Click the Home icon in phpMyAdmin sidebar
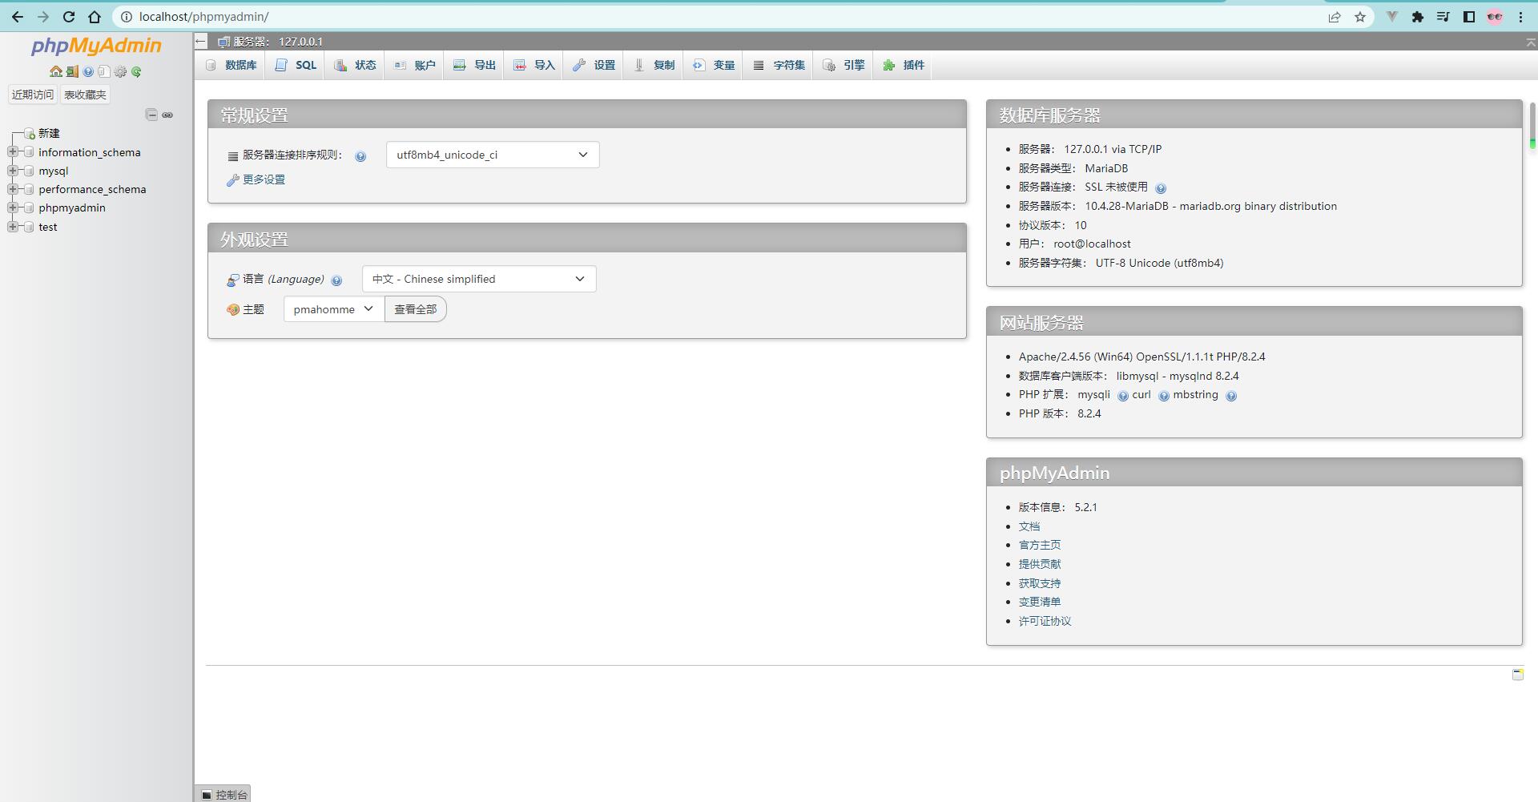Viewport: 1538px width, 802px height. (x=55, y=72)
